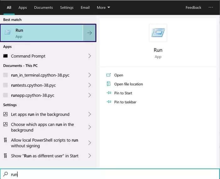Click the run_in_terminal.cpython-38.pyc file icon

click(x=5, y=75)
